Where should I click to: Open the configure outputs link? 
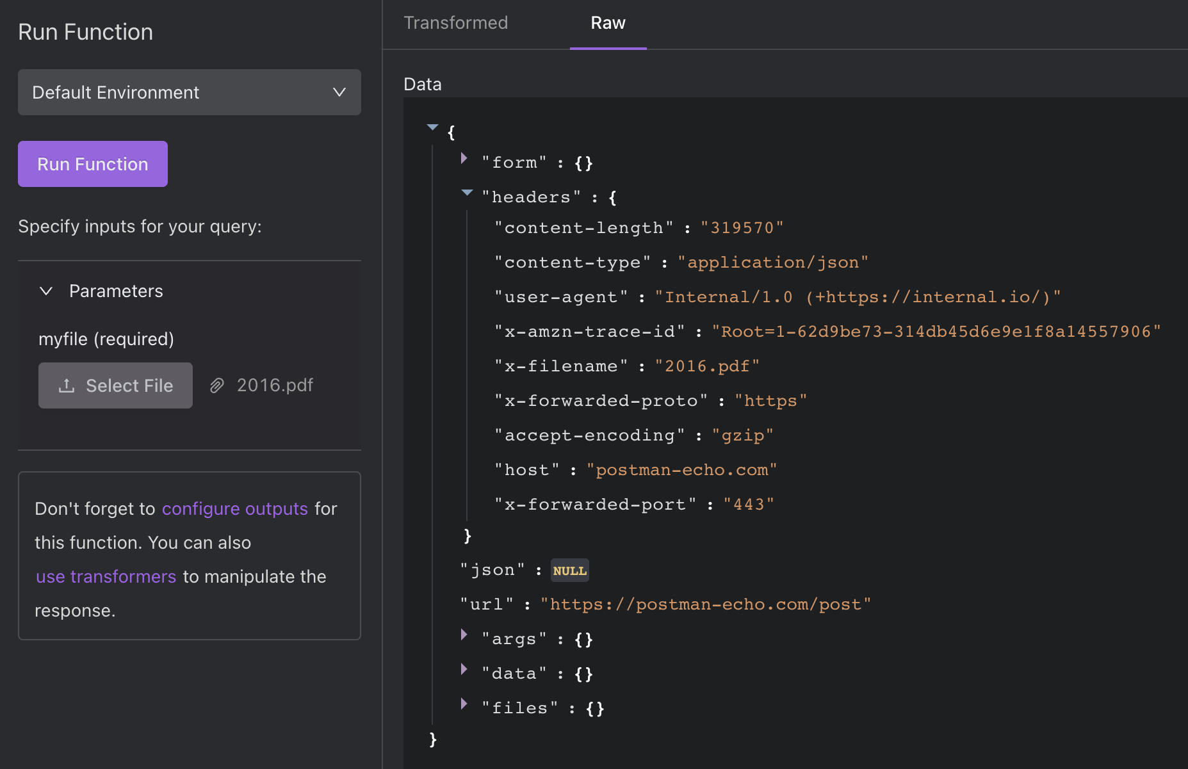234,508
